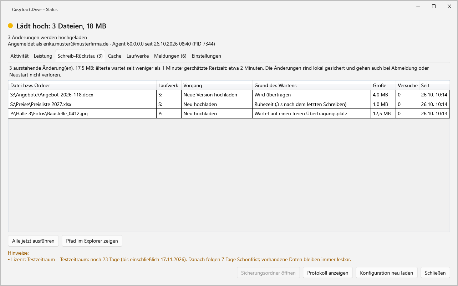
Task: Sort by the Größe column header
Action: pos(383,85)
